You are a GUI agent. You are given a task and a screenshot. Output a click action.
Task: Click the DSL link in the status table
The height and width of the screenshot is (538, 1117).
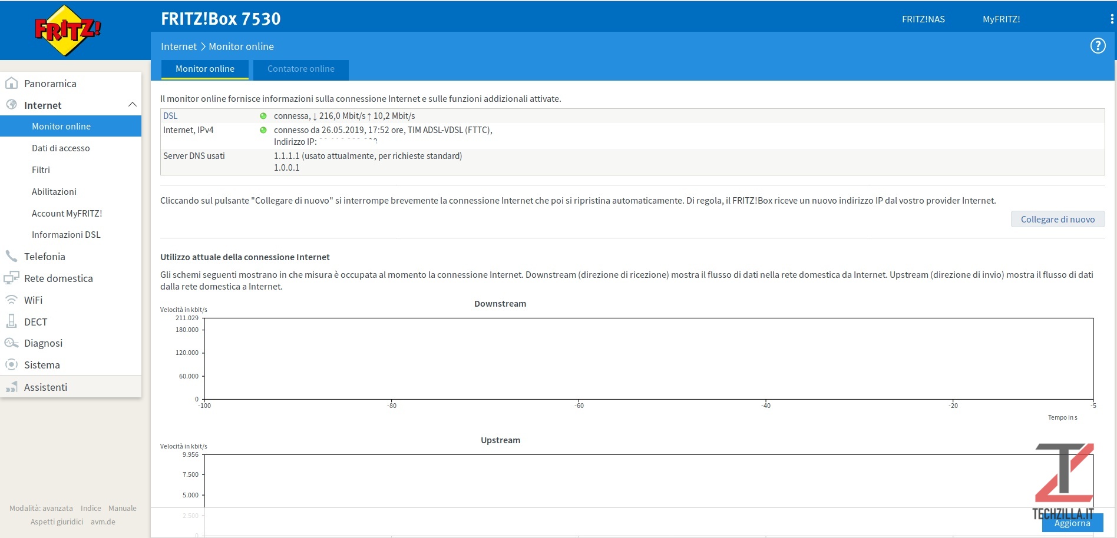point(170,116)
